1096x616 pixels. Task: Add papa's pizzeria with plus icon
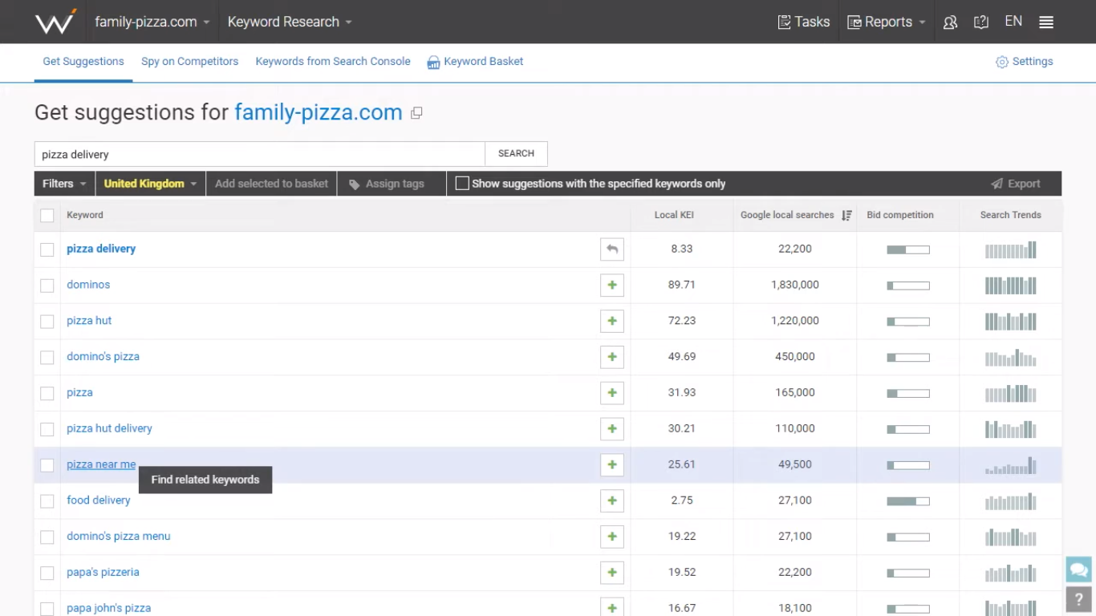pos(612,573)
